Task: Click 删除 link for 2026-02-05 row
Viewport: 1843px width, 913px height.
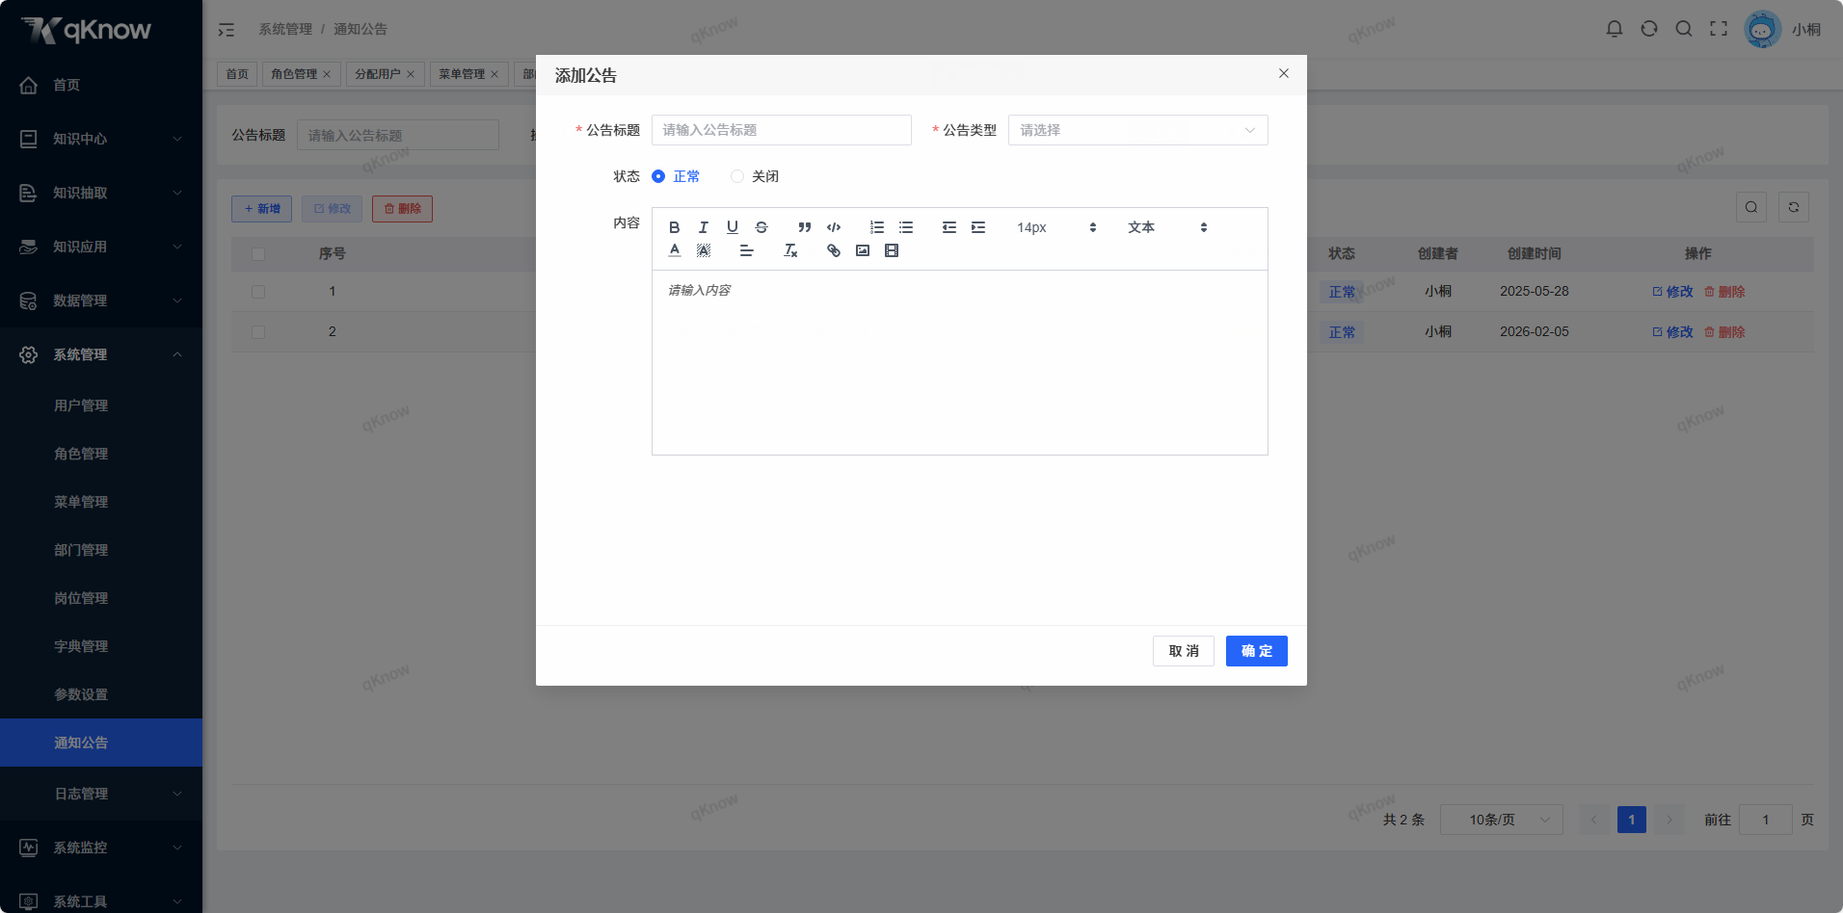Action: (1725, 332)
